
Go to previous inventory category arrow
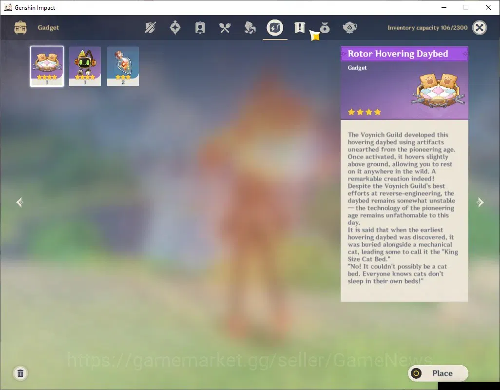[20, 202]
